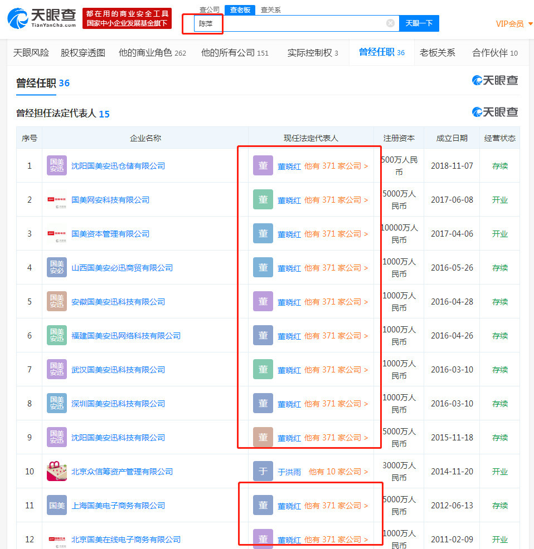Click the 安徽国美安迅 logo icon in row 5
This screenshot has height=549, width=534.
click(x=57, y=301)
